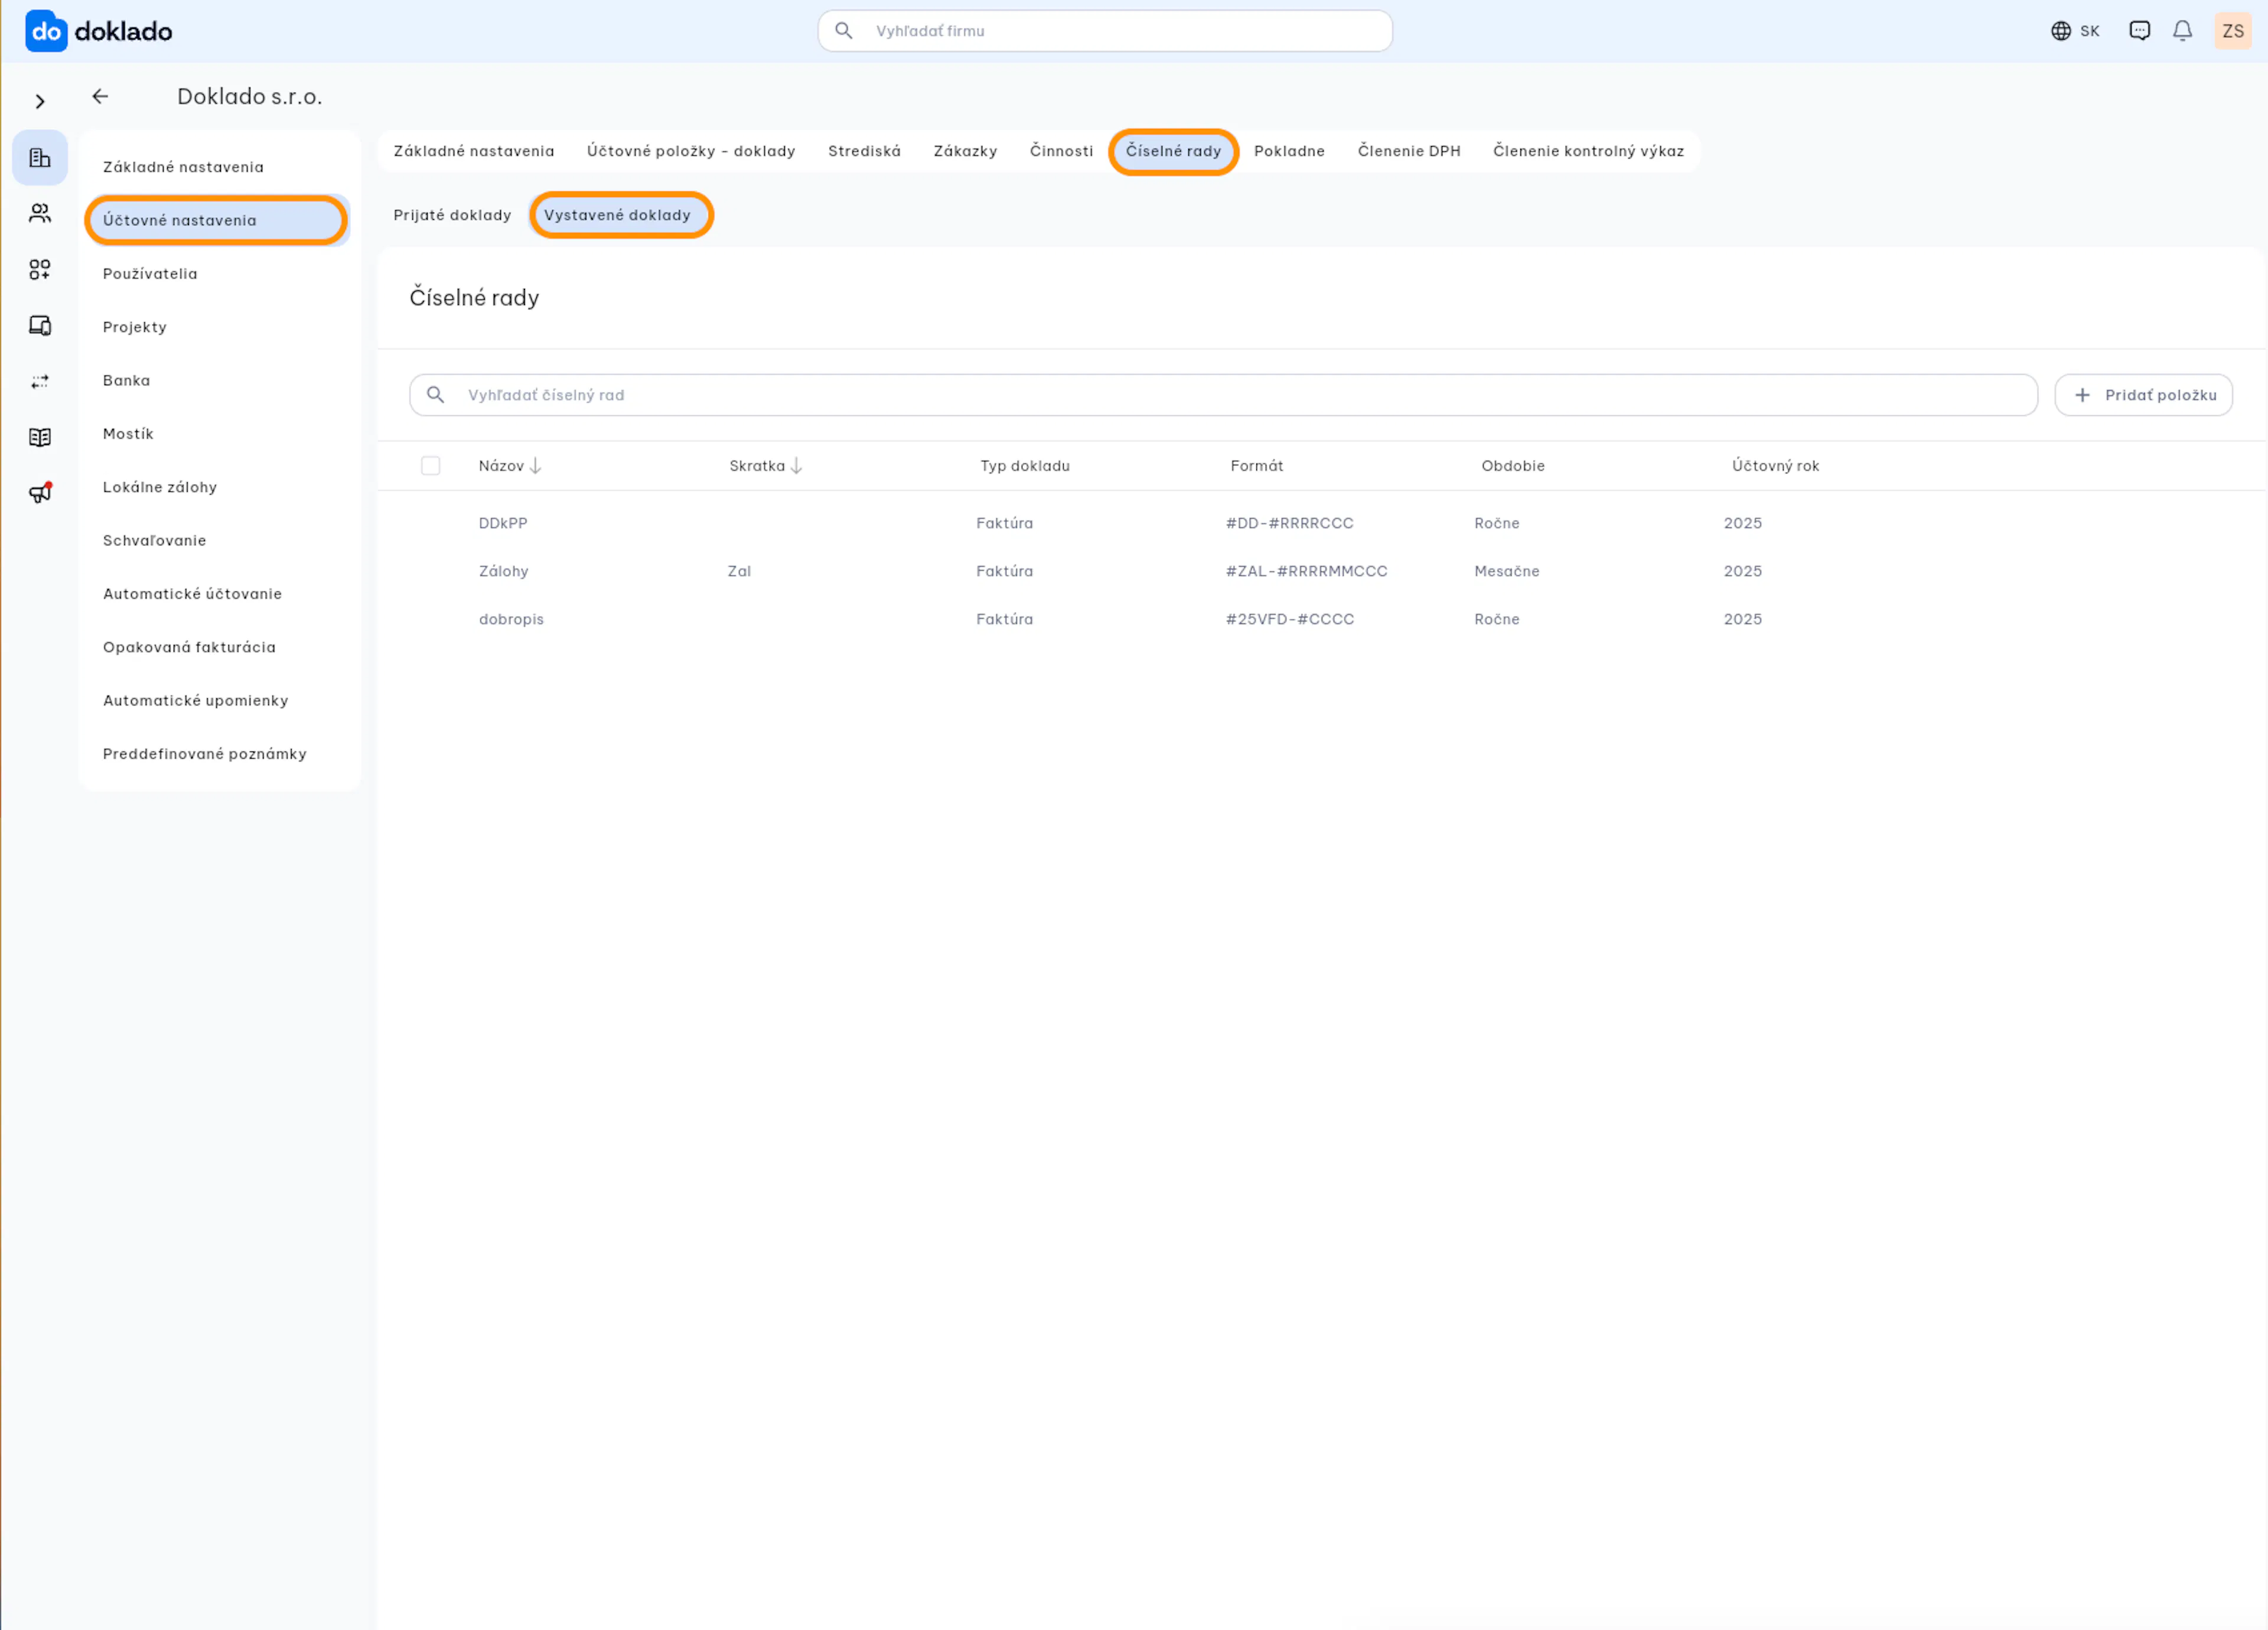Click the doklado logo

99,31
